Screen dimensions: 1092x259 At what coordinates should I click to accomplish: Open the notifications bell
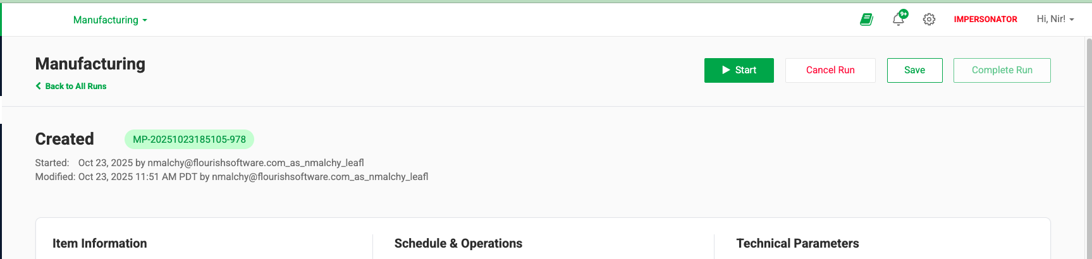point(898,20)
